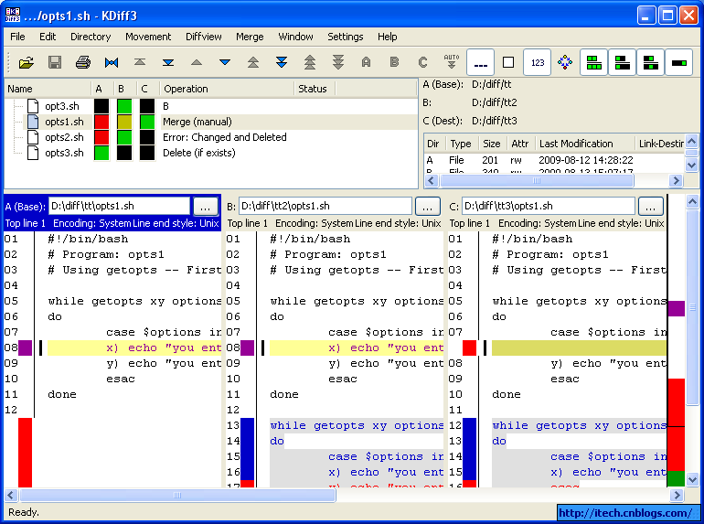Click the Save (floppy disk) toolbar icon
Screen dimensions: 704x524
point(55,62)
